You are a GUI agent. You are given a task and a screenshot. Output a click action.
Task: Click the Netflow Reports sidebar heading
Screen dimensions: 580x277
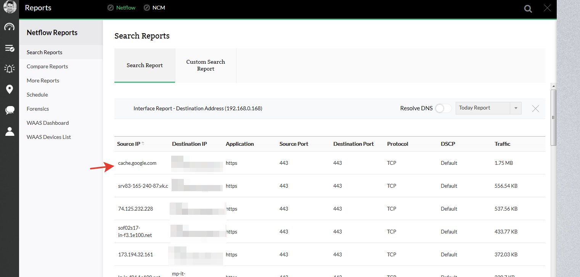(x=52, y=33)
